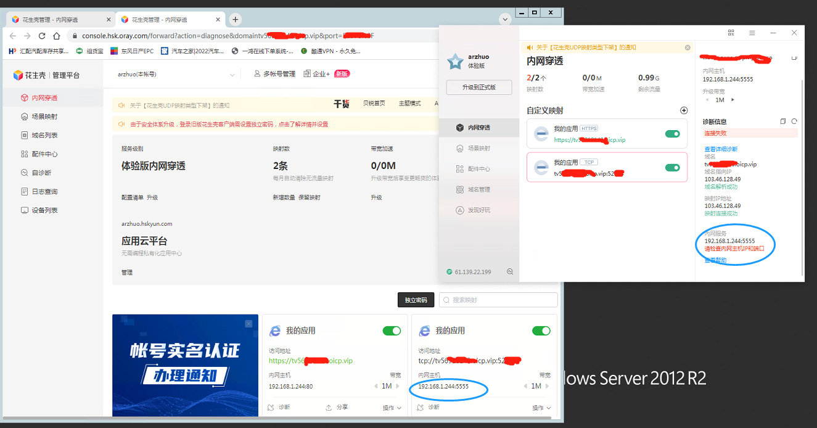Click 诊断 on the https mapping card
This screenshot has width=817, height=428.
pos(279,407)
